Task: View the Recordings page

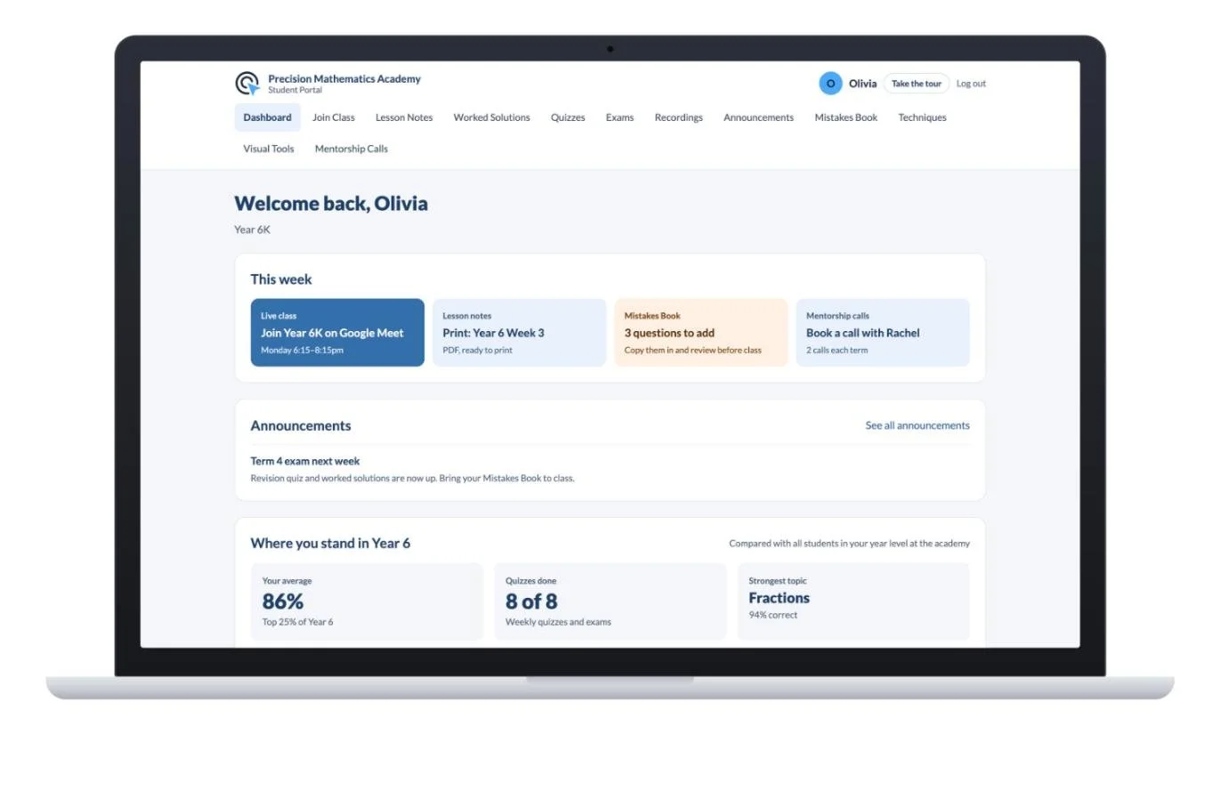Action: coord(678,117)
